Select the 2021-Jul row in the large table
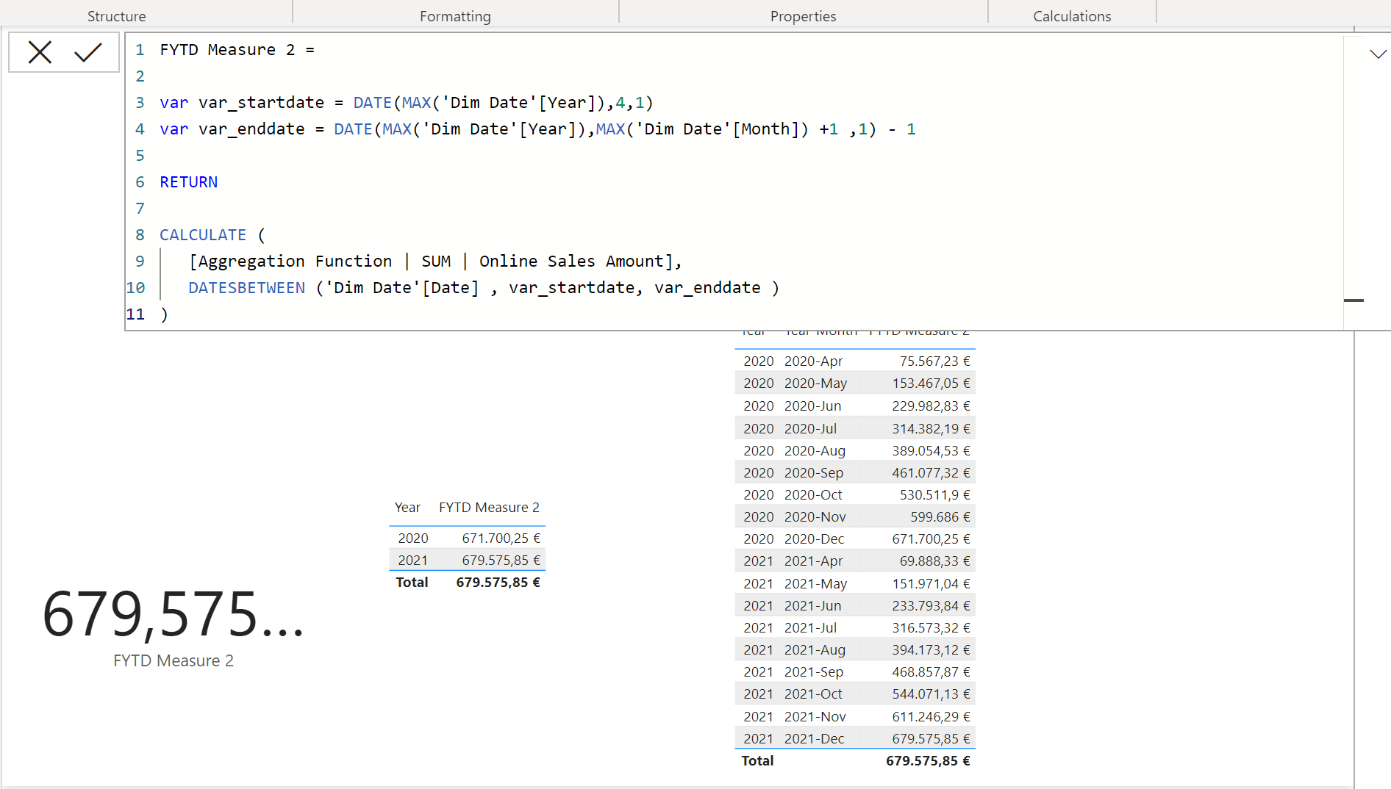The width and height of the screenshot is (1391, 789). pos(855,628)
